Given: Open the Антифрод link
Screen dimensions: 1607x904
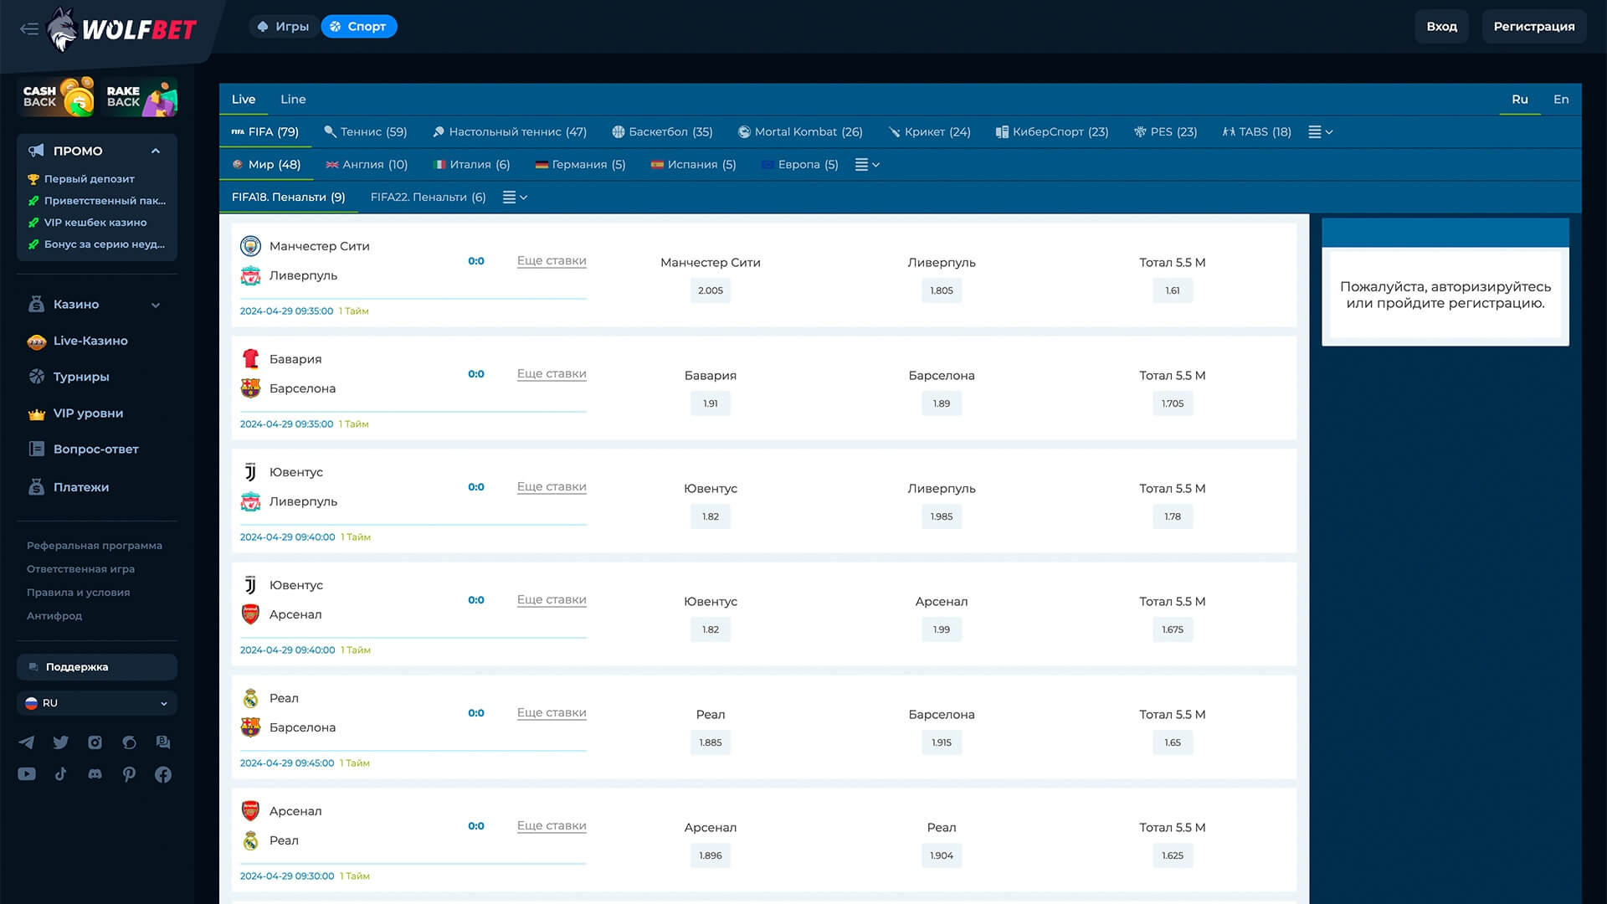Looking at the screenshot, I should tap(54, 616).
